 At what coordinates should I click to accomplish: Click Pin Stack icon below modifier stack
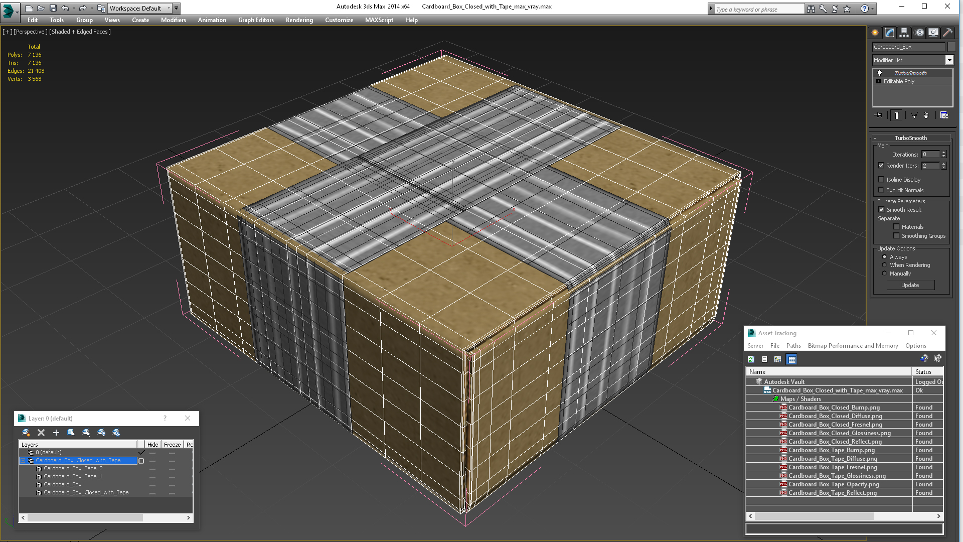tap(879, 115)
